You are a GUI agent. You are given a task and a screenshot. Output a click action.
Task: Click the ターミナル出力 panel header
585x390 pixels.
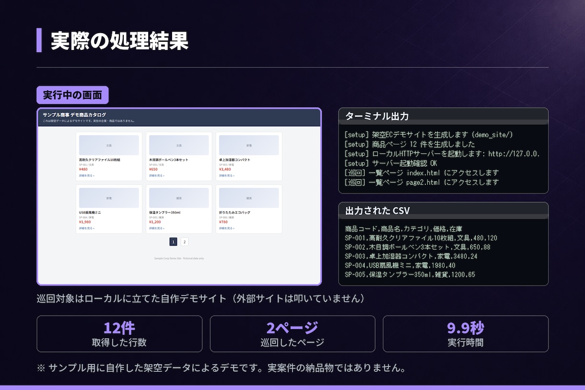tap(443, 116)
